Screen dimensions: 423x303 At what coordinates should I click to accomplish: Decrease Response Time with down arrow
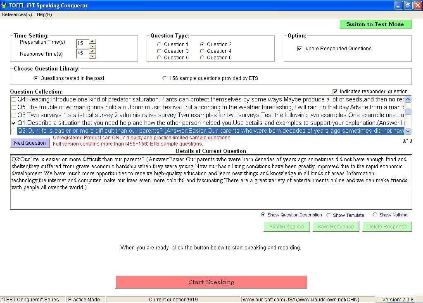pyautogui.click(x=93, y=56)
